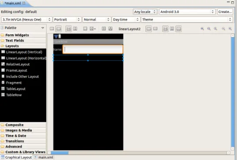Collapse the Layouts palette category
Screen dimensions: 237x160
pos(23,46)
